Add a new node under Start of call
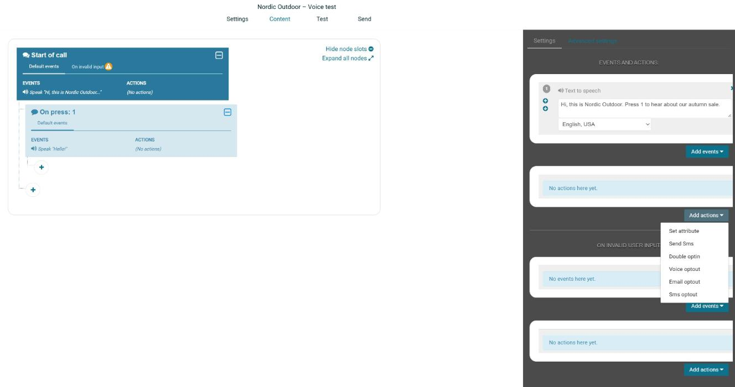This screenshot has height=387, width=735. pyautogui.click(x=33, y=190)
